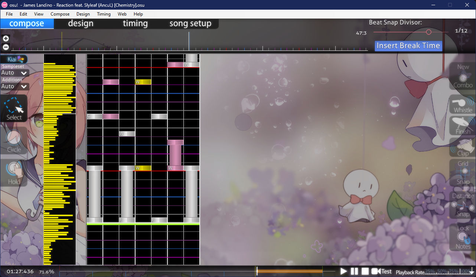Set playback rate to 25%
This screenshot has height=277, width=476.
430,271
